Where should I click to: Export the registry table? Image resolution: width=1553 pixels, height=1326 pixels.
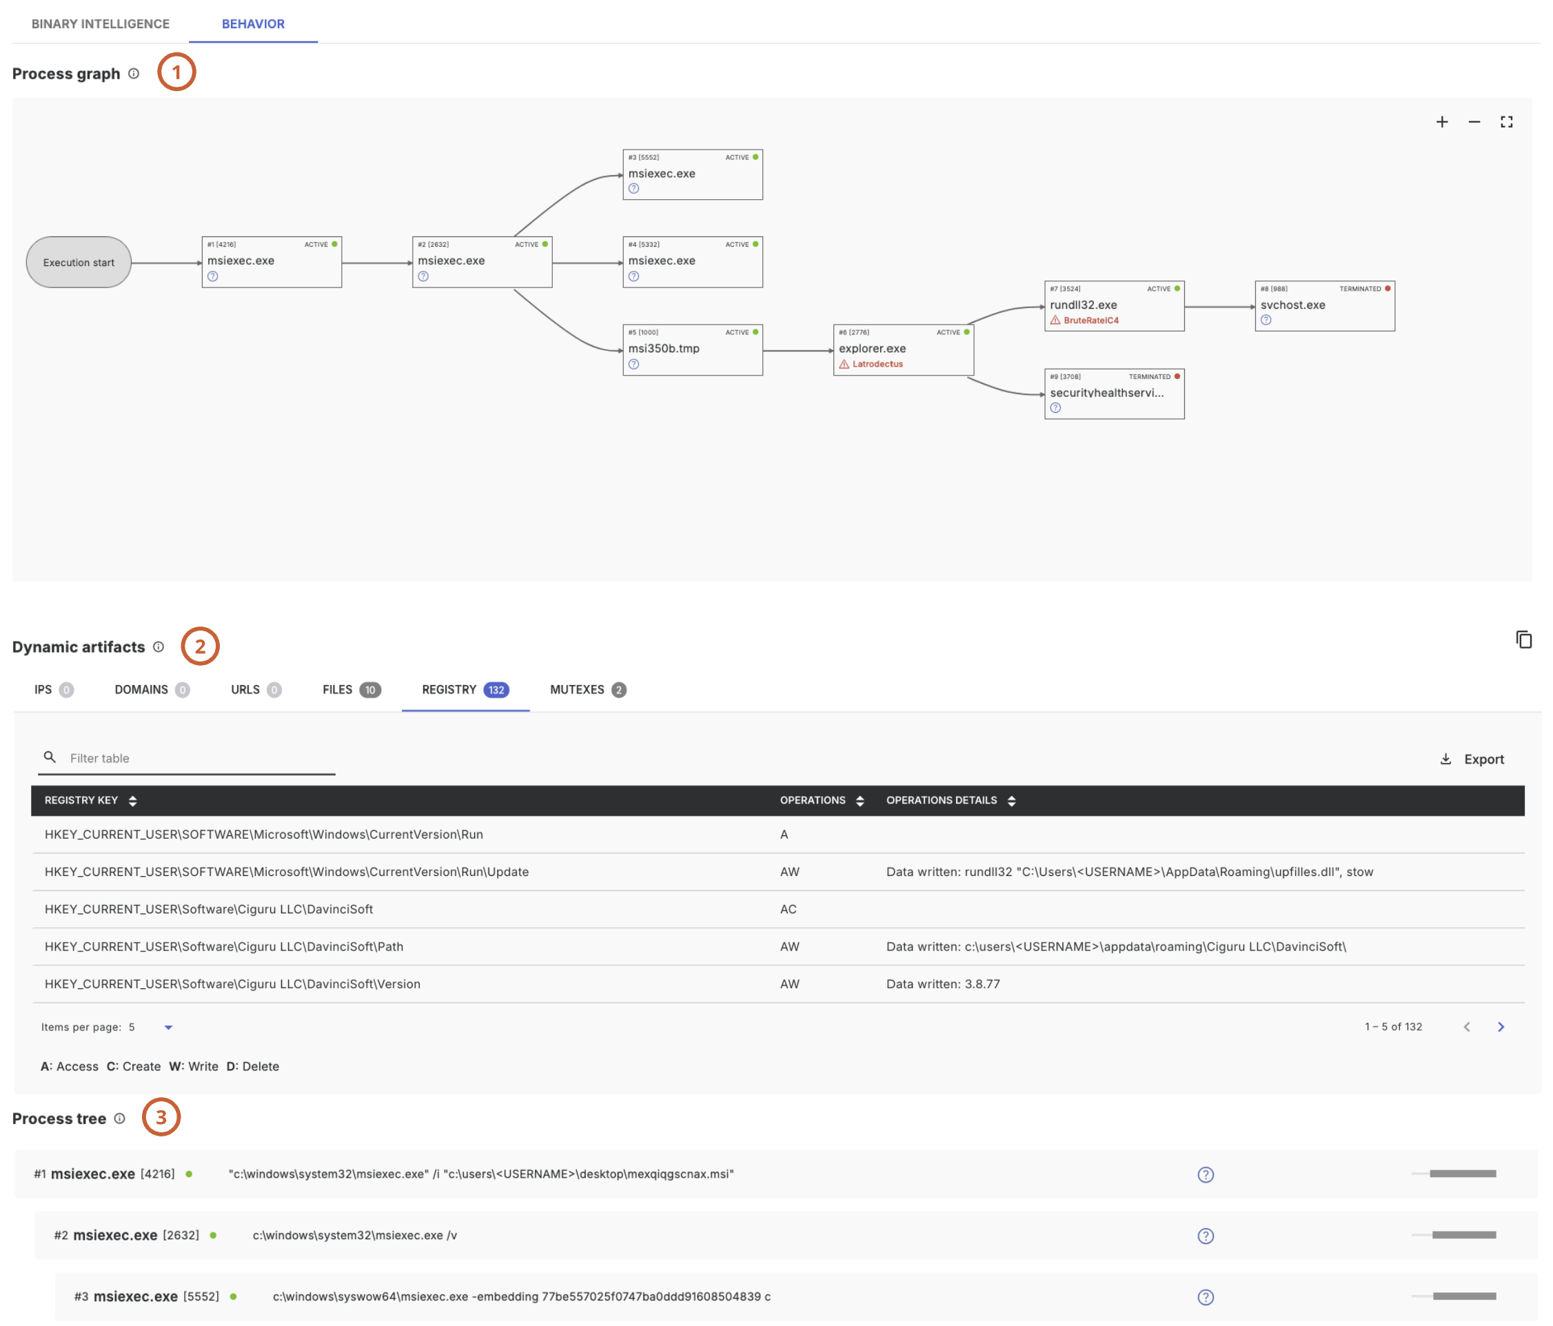(1472, 759)
